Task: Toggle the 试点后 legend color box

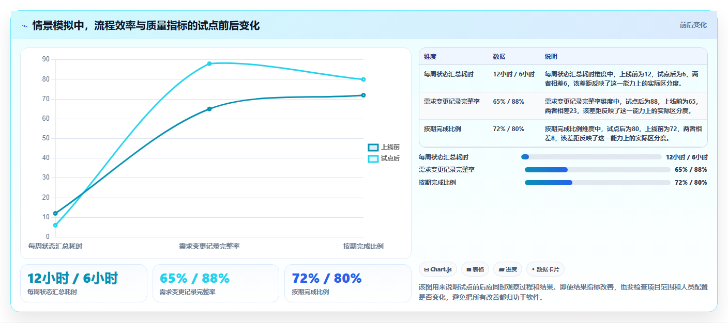Action: 373,159
